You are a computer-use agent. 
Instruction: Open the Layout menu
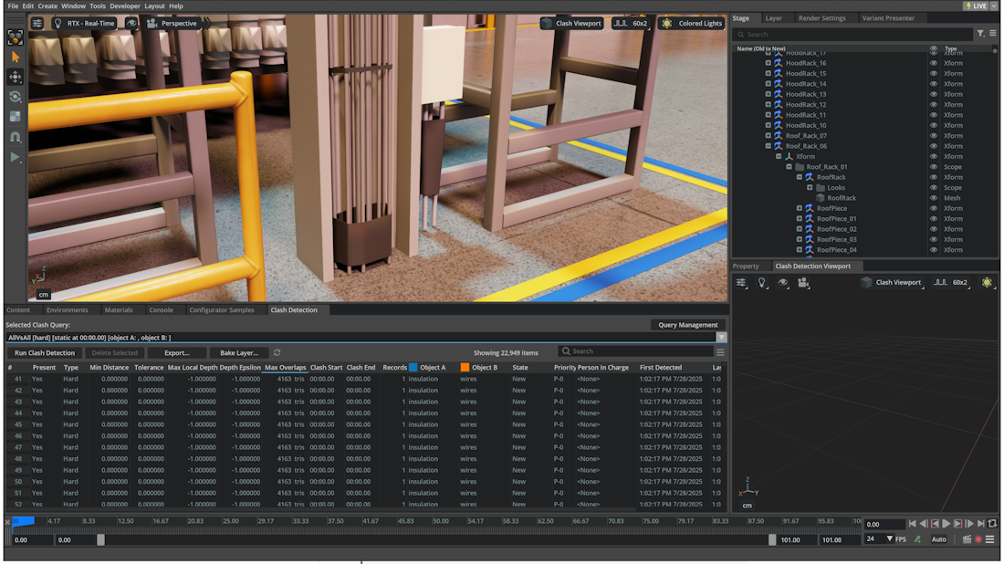point(154,5)
